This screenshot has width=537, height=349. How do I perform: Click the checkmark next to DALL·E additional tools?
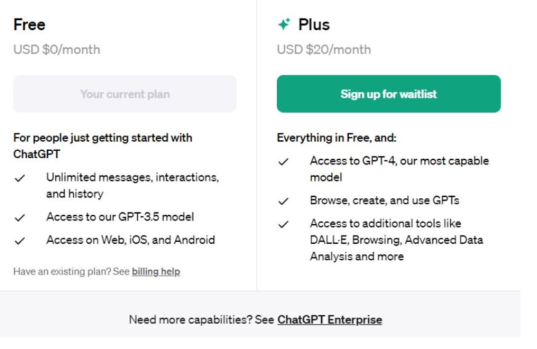283,225
